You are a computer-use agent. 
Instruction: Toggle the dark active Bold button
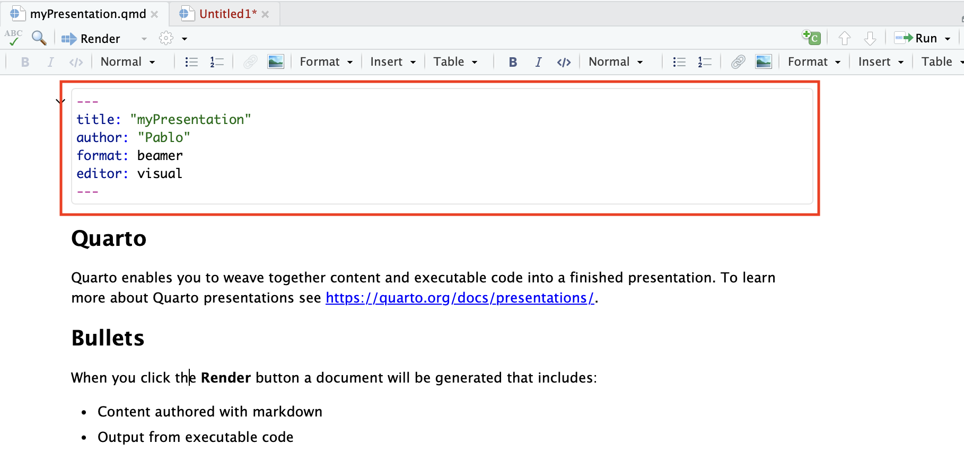tap(513, 62)
